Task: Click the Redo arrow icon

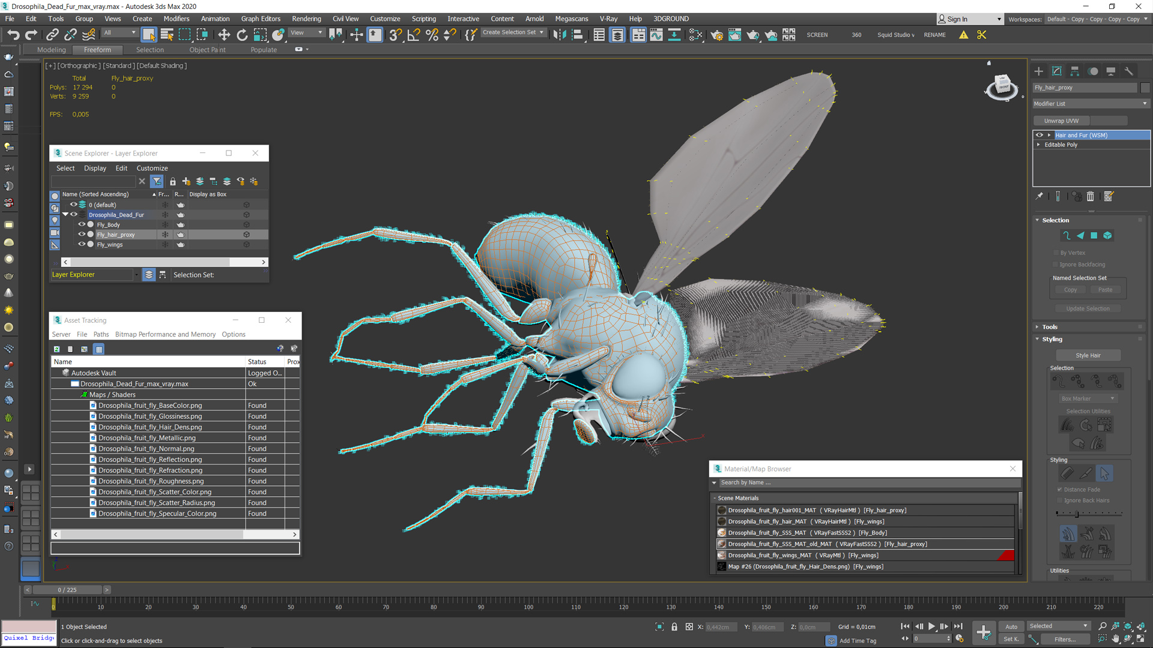Action: coord(31,35)
